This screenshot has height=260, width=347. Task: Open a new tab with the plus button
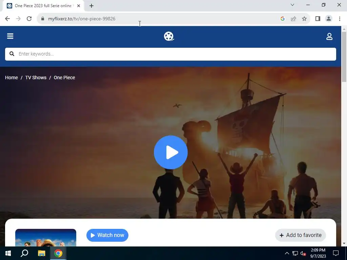[x=91, y=6]
